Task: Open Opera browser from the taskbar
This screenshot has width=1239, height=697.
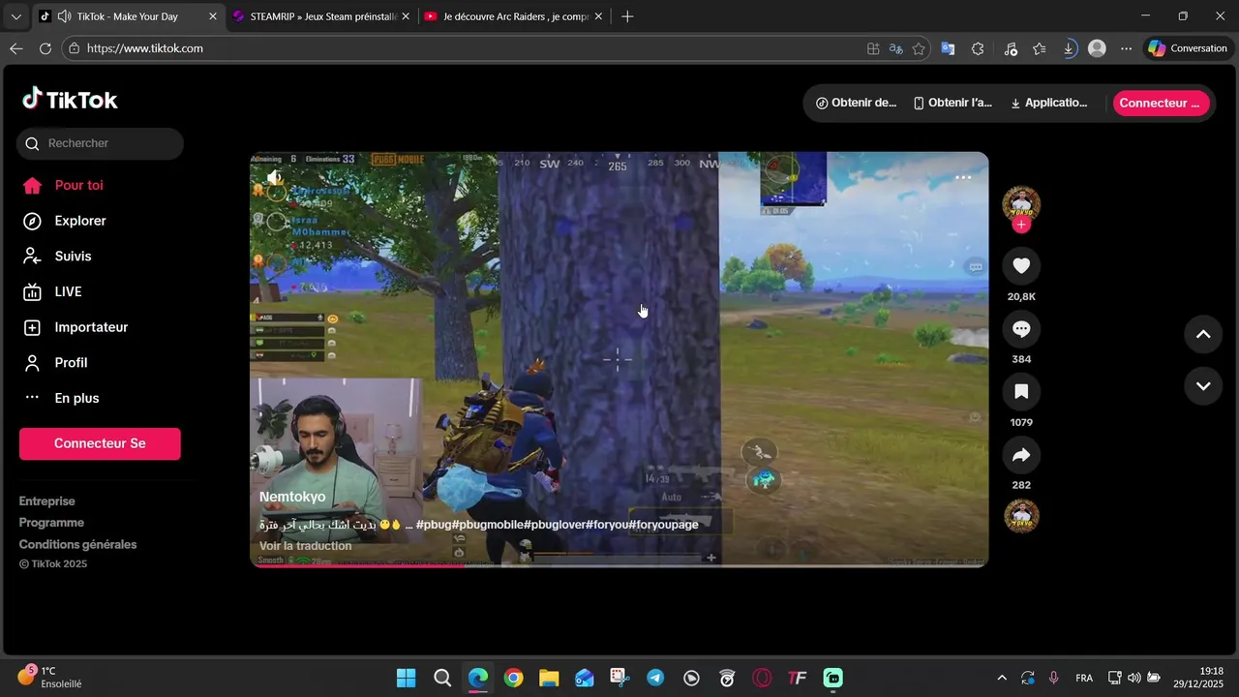Action: pyautogui.click(x=763, y=678)
